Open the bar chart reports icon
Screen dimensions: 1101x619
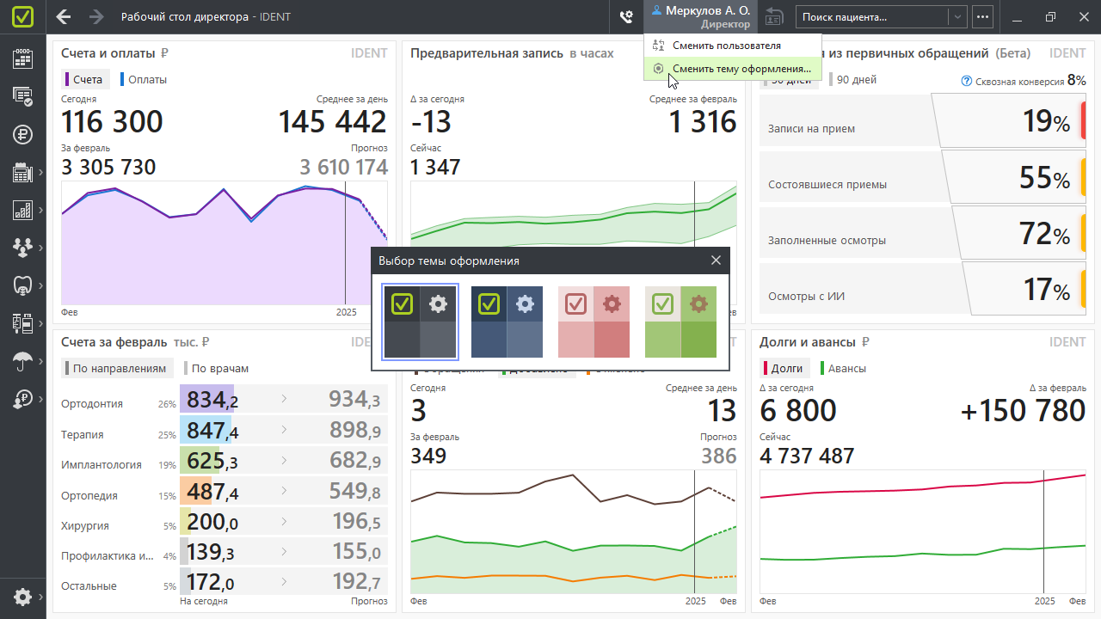click(x=22, y=211)
